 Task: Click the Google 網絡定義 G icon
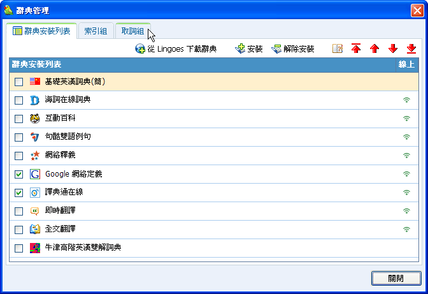tap(35, 174)
